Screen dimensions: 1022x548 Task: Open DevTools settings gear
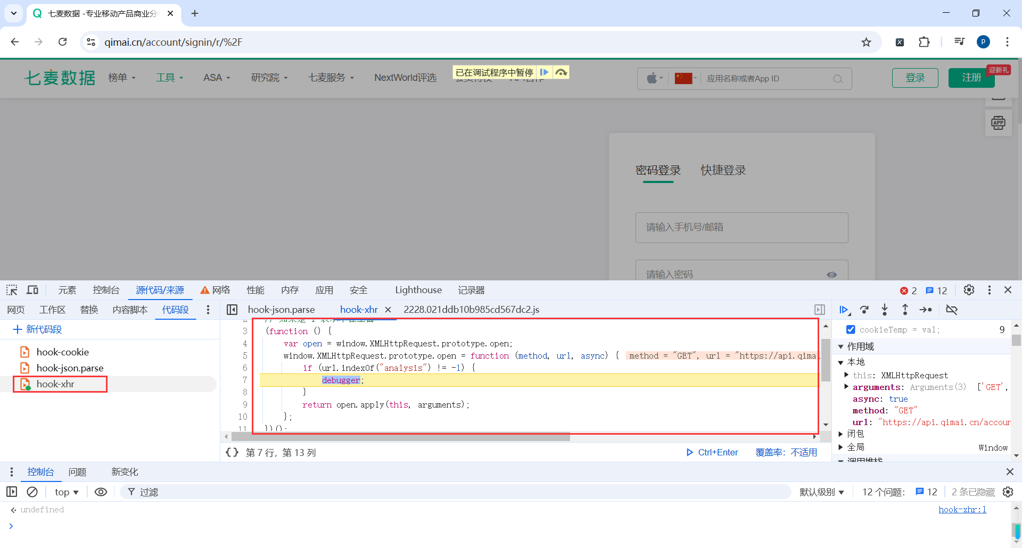coord(969,290)
